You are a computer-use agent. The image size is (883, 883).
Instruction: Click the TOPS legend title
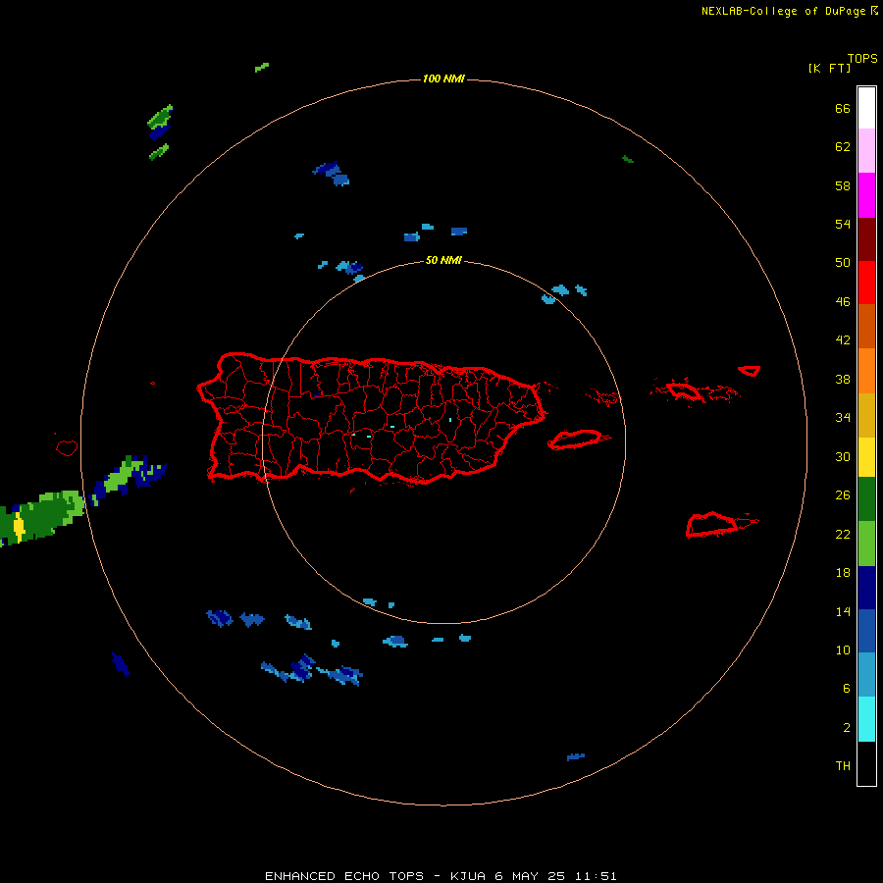click(862, 58)
